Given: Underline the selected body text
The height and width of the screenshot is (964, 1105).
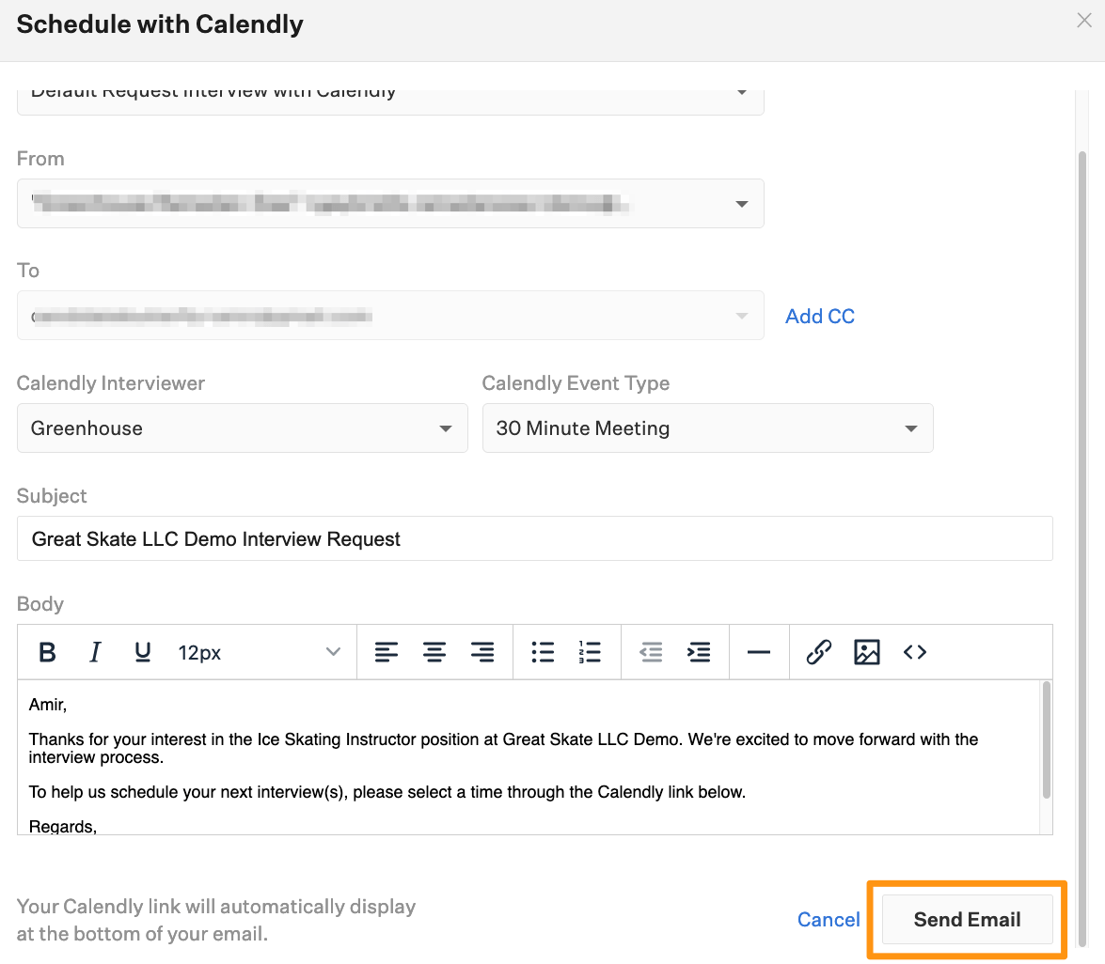Looking at the screenshot, I should (x=143, y=652).
